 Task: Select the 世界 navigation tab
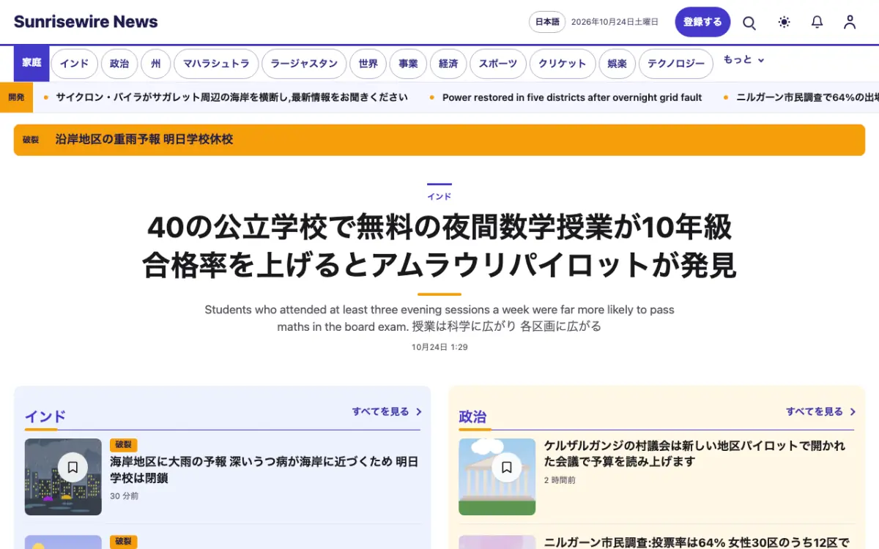click(x=368, y=64)
